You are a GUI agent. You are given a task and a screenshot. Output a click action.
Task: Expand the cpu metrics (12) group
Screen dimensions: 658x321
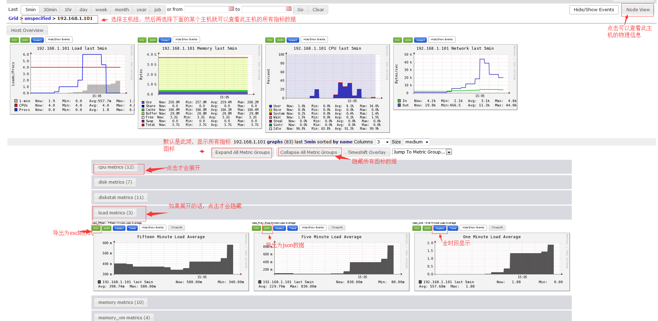(x=116, y=167)
